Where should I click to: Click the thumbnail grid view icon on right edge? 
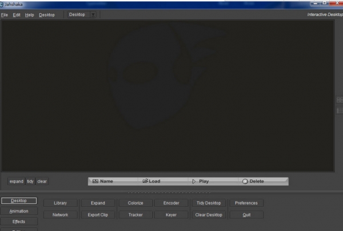(340, 100)
